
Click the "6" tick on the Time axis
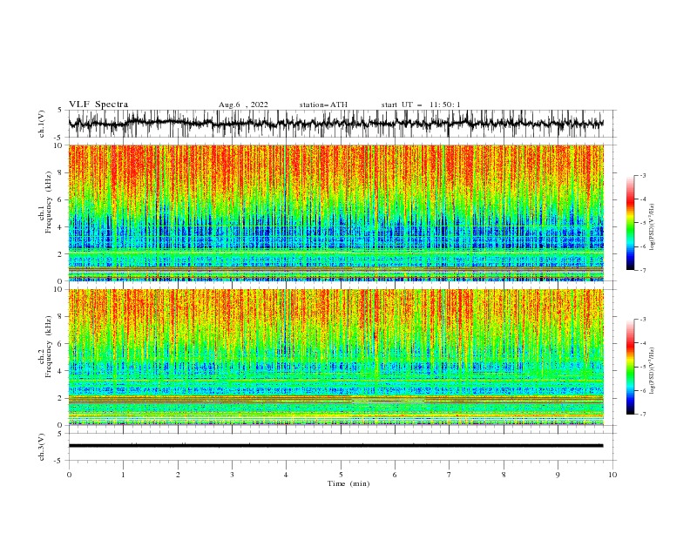pos(395,475)
